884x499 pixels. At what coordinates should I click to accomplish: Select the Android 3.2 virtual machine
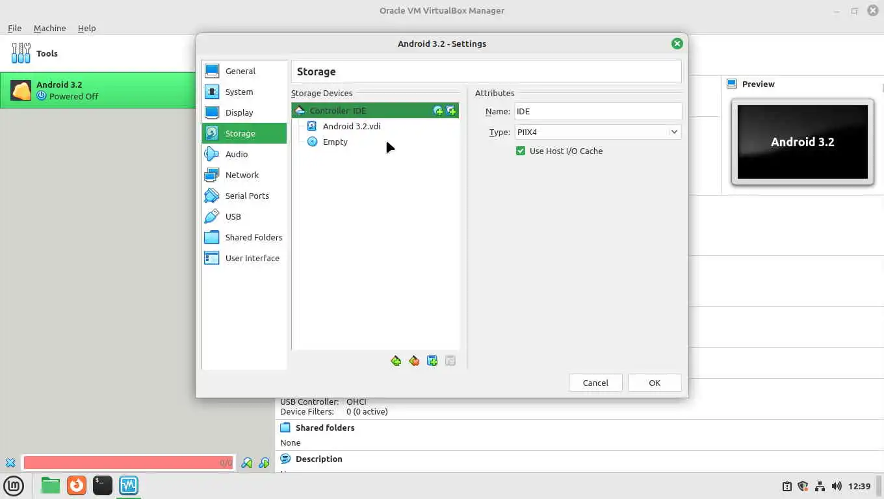(97, 90)
